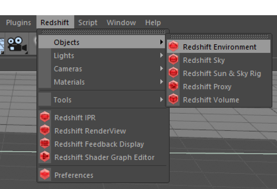This screenshot has height=189, width=277.
Task: Click the Redshift Proxy icon
Action: coord(173,86)
